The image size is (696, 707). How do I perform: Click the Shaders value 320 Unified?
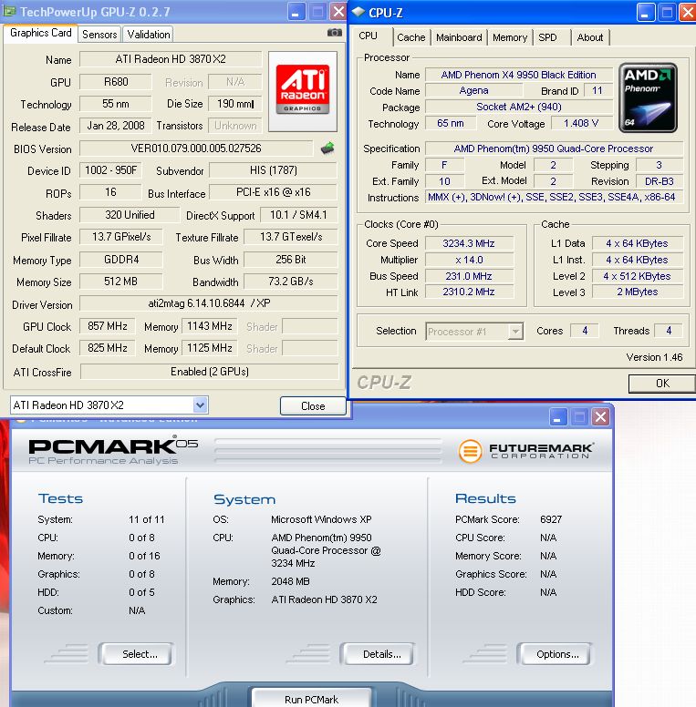(130, 215)
